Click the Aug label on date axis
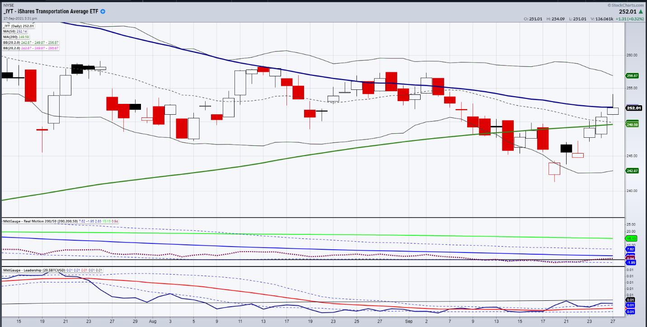This screenshot has height=327, width=647. click(x=152, y=322)
